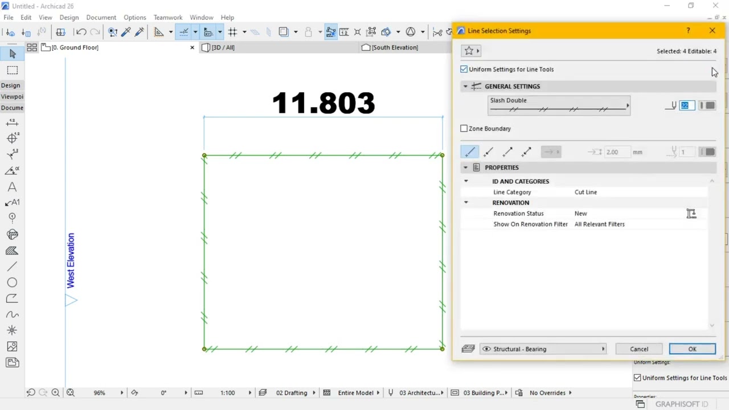Click Cancel in Line Selection Settings
The image size is (729, 410).
pos(639,349)
